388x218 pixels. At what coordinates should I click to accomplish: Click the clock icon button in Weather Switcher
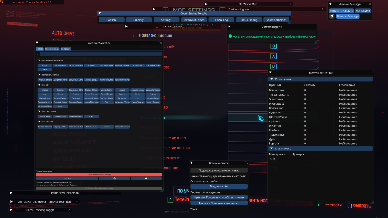tap(114, 179)
